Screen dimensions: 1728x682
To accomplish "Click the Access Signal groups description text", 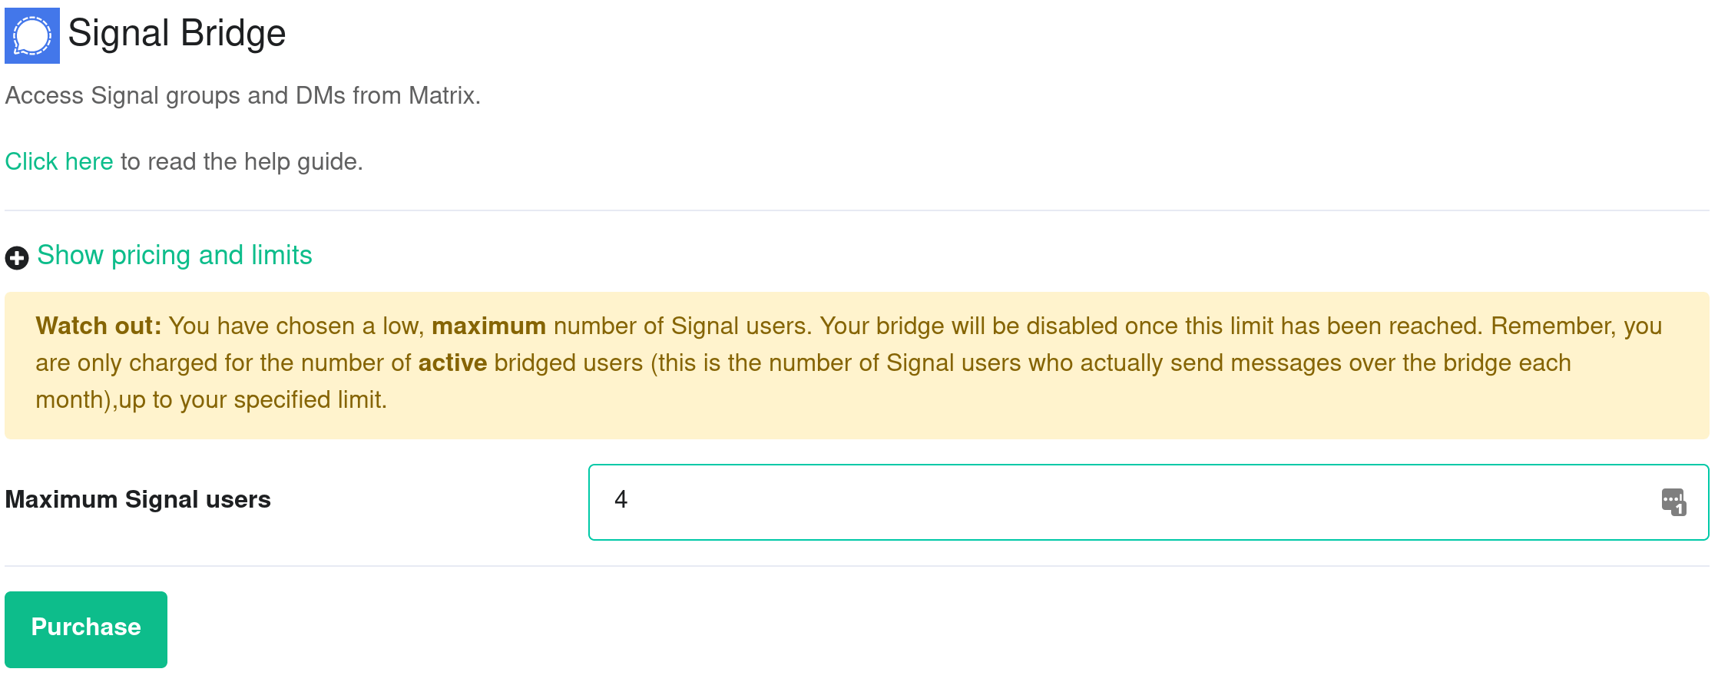I will pyautogui.click(x=243, y=95).
